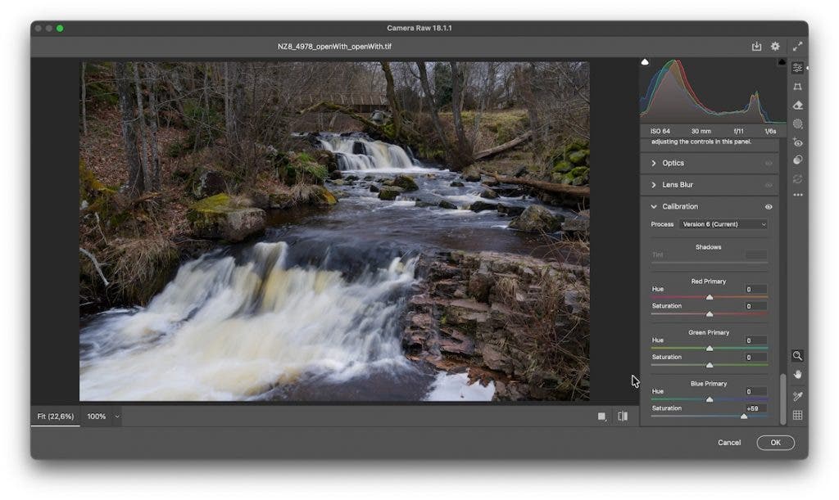Click the Blue Primary Saturation +59 field
839x500 pixels.
pos(755,408)
